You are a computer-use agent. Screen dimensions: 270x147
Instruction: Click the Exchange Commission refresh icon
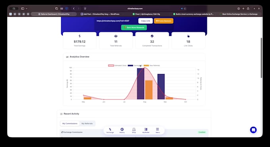tap(62, 132)
